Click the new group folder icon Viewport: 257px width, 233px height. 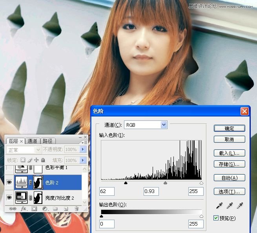55,209
